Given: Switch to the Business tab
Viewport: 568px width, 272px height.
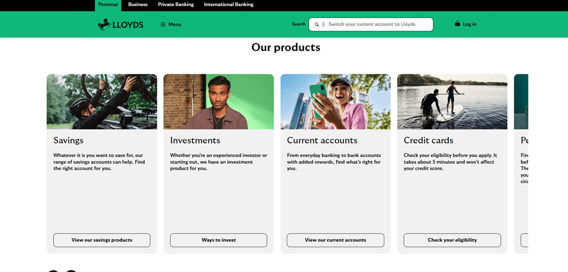Looking at the screenshot, I should (x=138, y=5).
